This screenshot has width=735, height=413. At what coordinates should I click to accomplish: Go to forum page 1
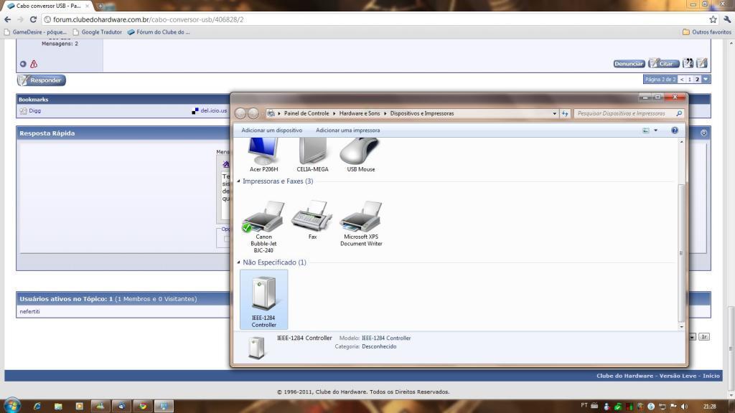[690, 79]
